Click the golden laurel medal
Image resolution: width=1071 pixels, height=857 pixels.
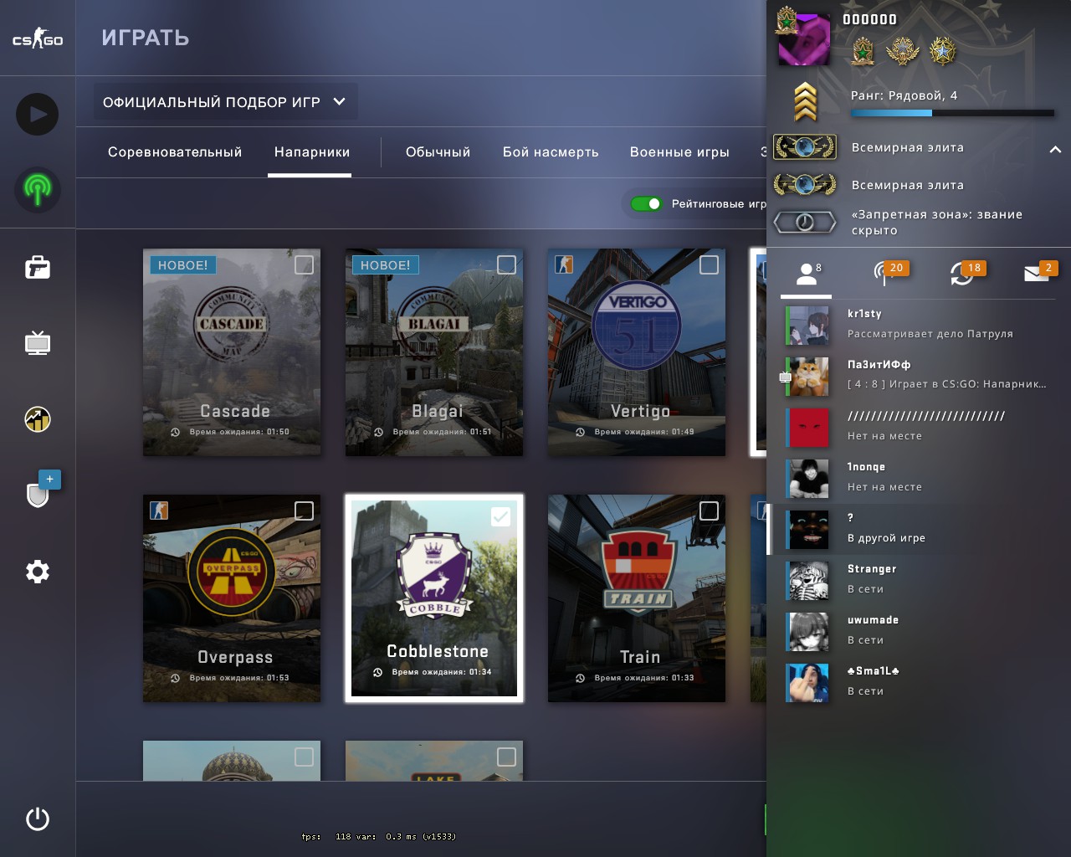click(903, 52)
